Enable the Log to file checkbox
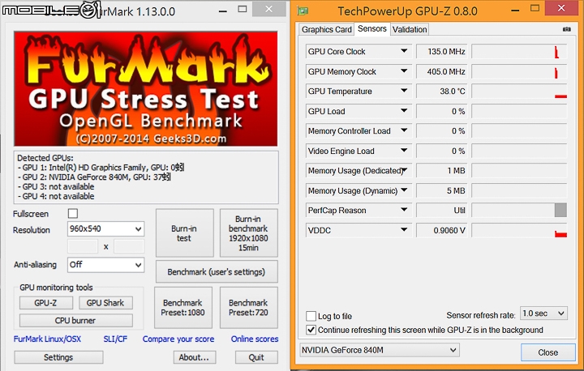Image resolution: width=584 pixels, height=371 pixels. point(311,316)
